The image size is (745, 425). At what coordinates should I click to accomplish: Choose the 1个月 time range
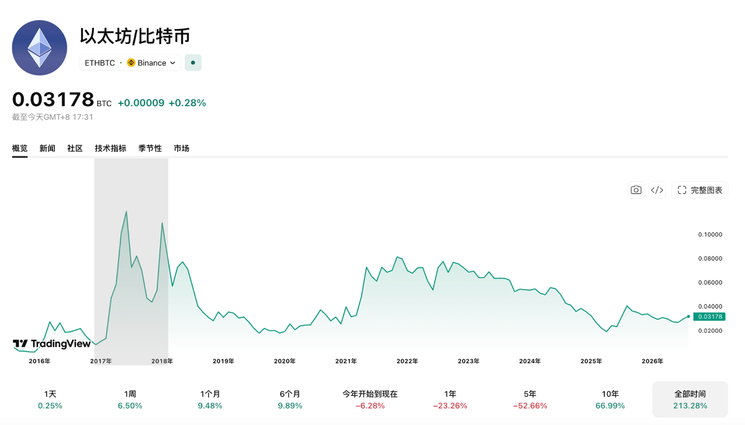point(210,400)
